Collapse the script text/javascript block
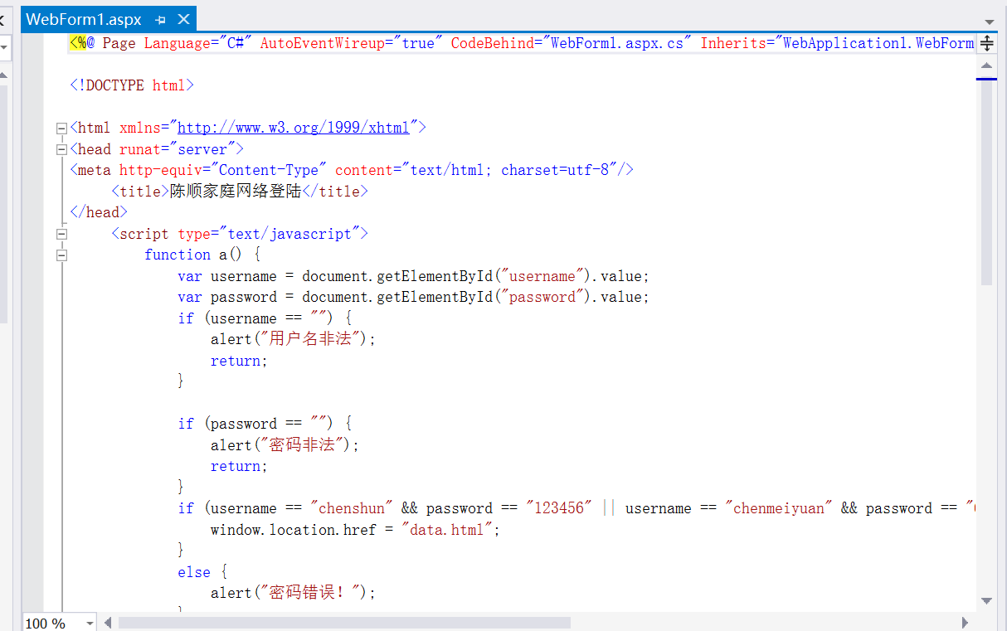Image resolution: width=1007 pixels, height=631 pixels. [x=61, y=235]
